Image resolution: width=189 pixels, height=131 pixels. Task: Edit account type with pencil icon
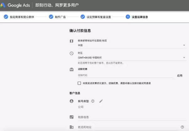click(x=101, y=101)
